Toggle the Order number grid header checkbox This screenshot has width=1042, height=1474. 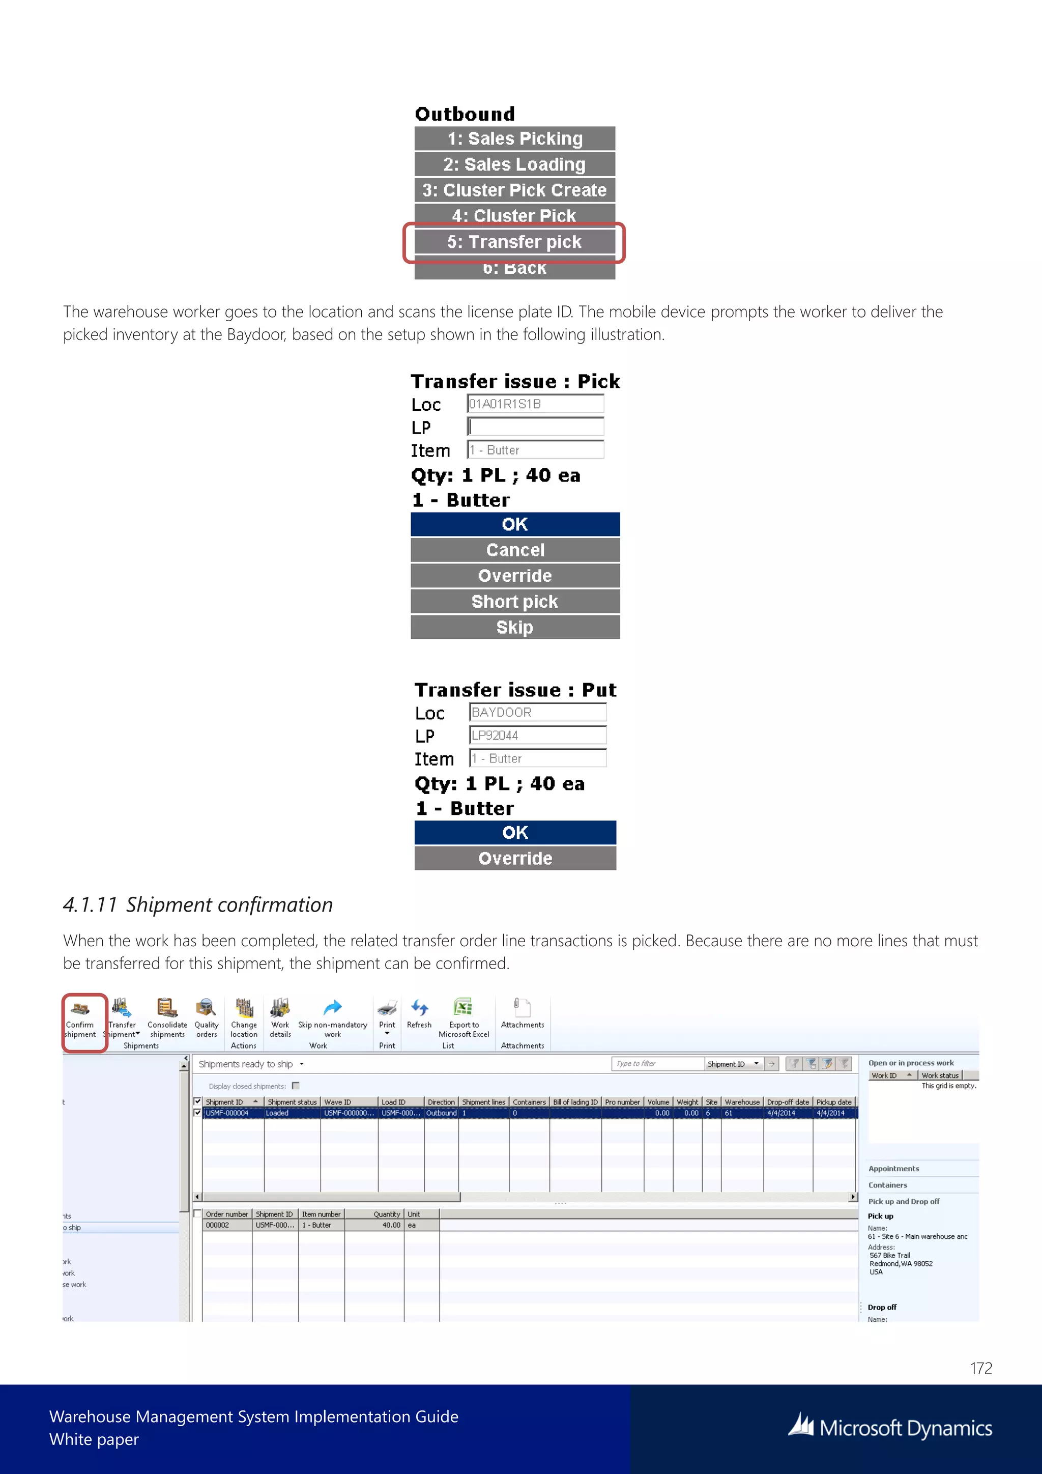pos(197,1214)
